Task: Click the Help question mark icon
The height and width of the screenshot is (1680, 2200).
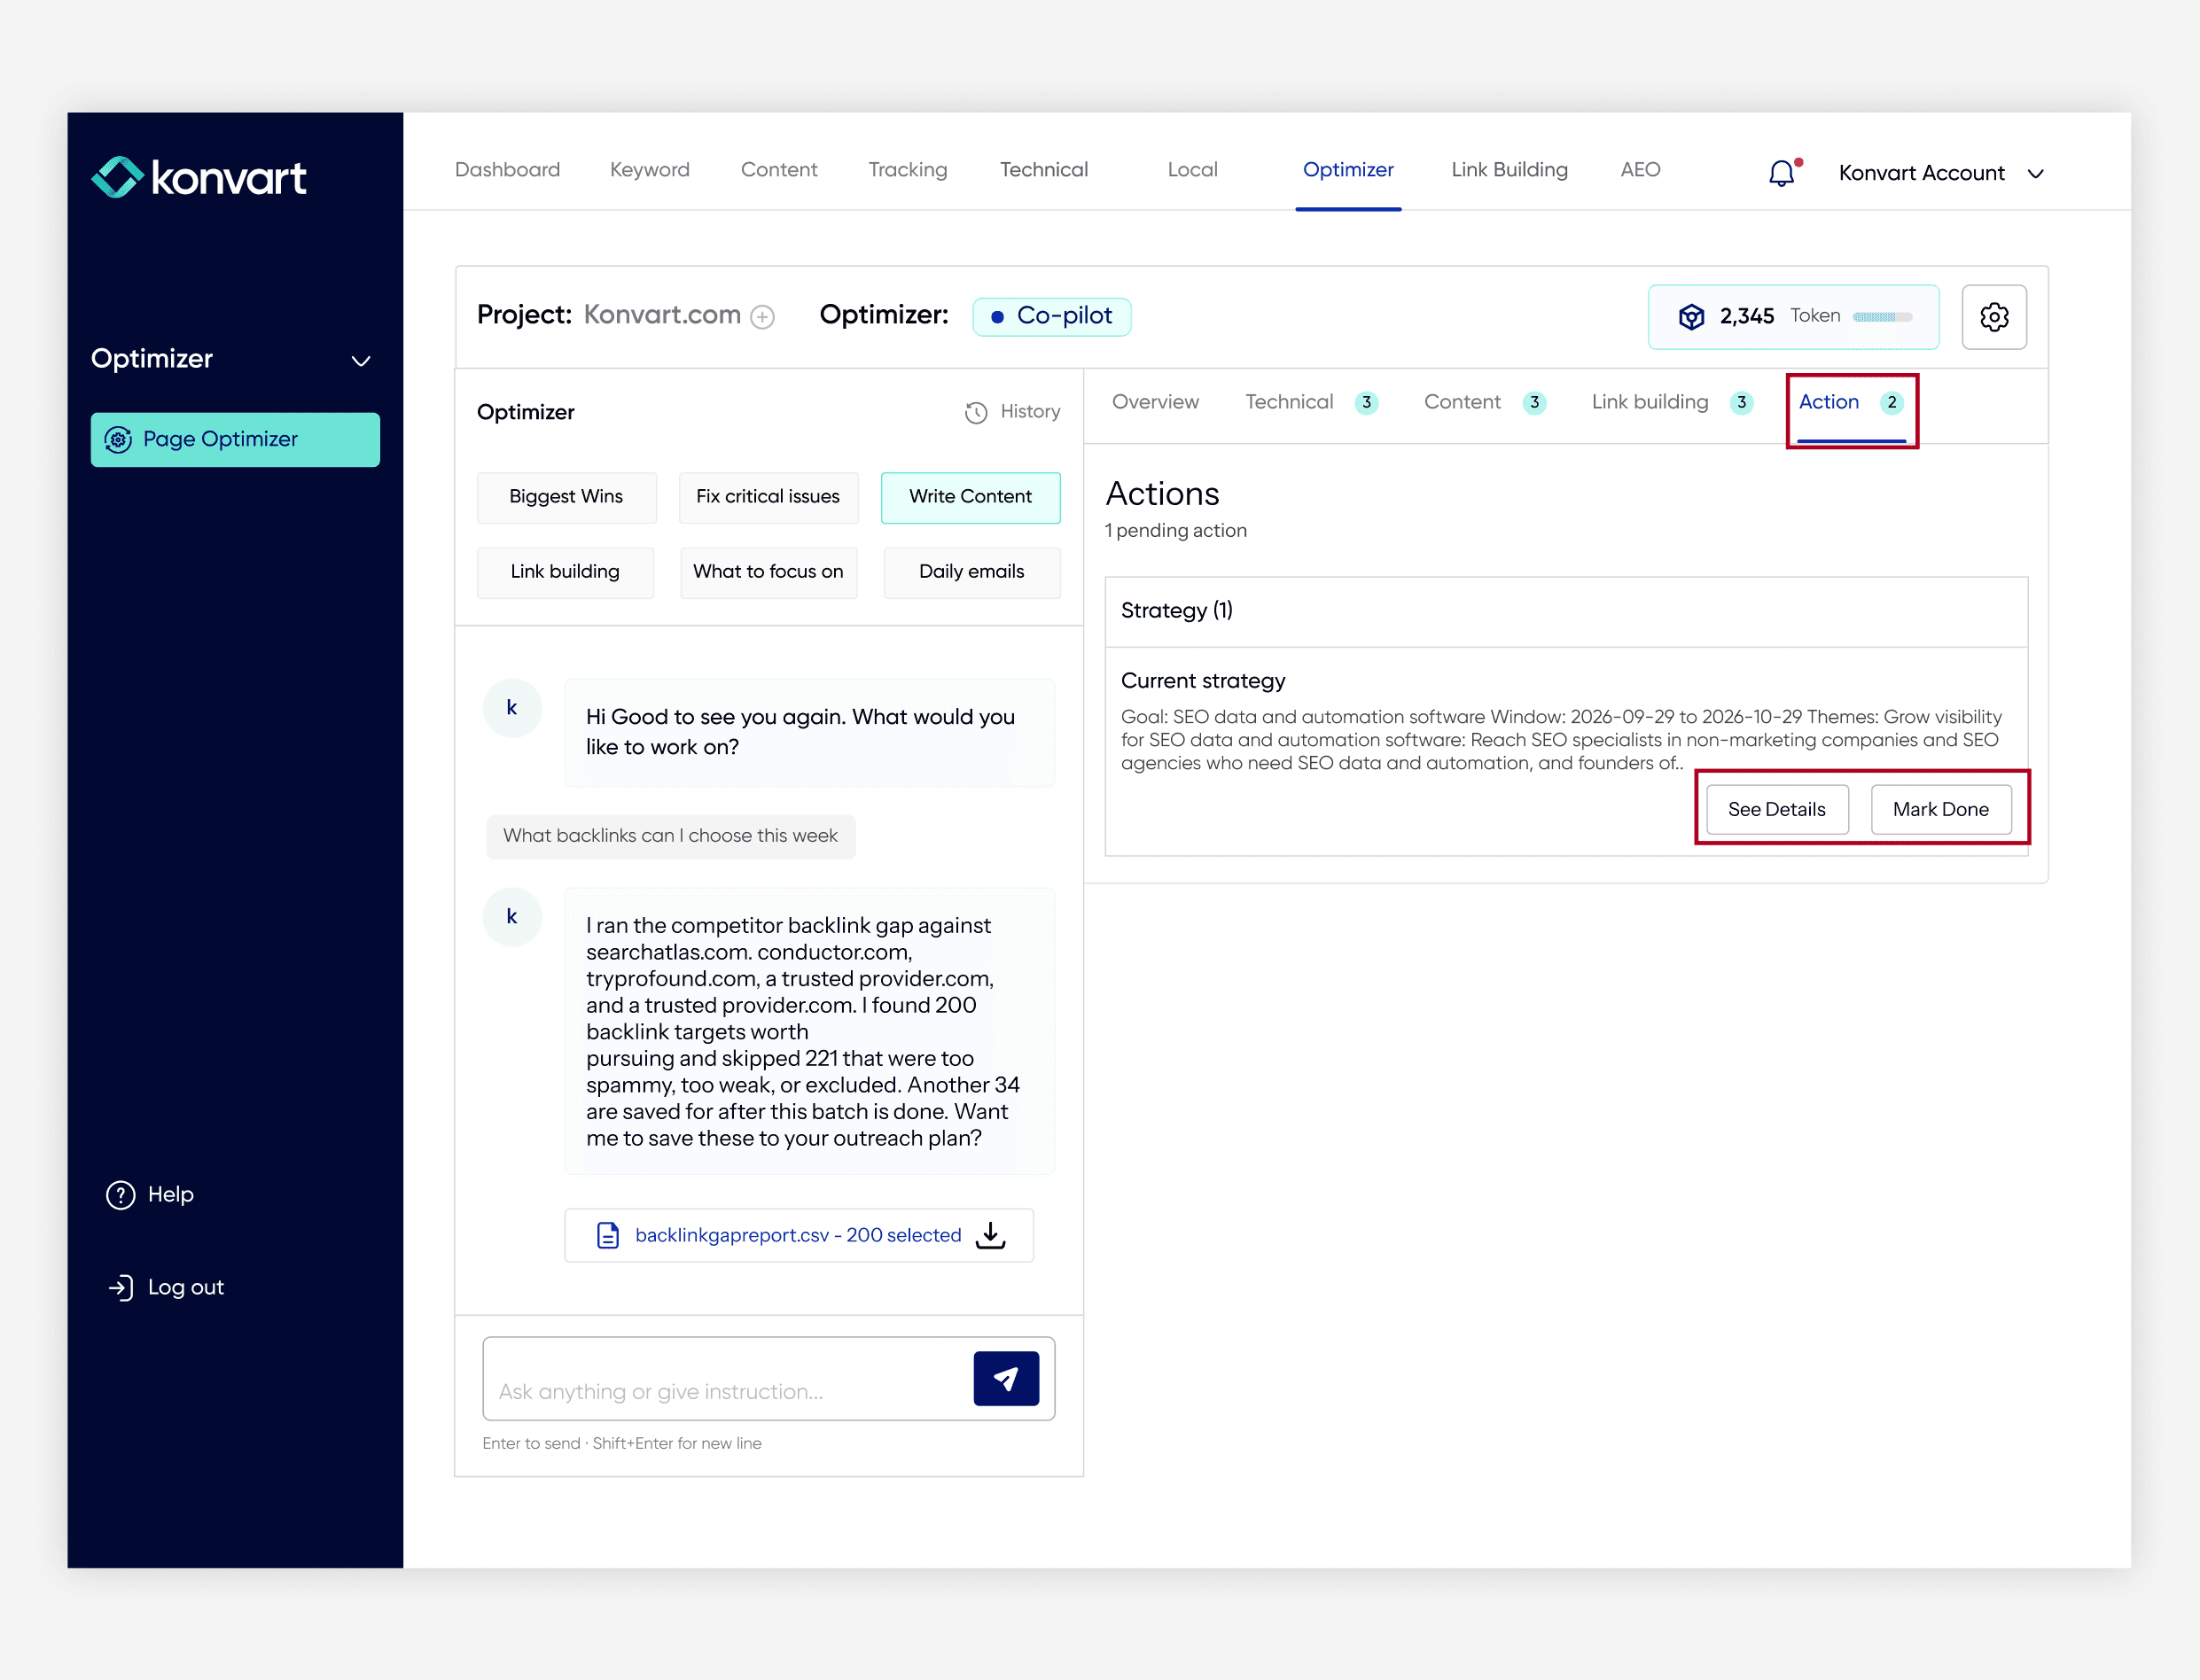Action: (120, 1194)
